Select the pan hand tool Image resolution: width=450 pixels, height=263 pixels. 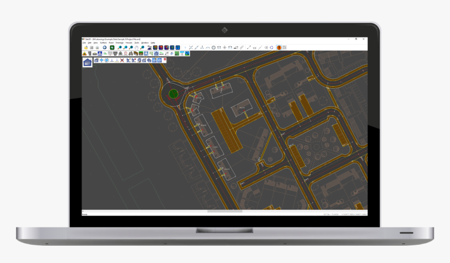[x=137, y=48]
